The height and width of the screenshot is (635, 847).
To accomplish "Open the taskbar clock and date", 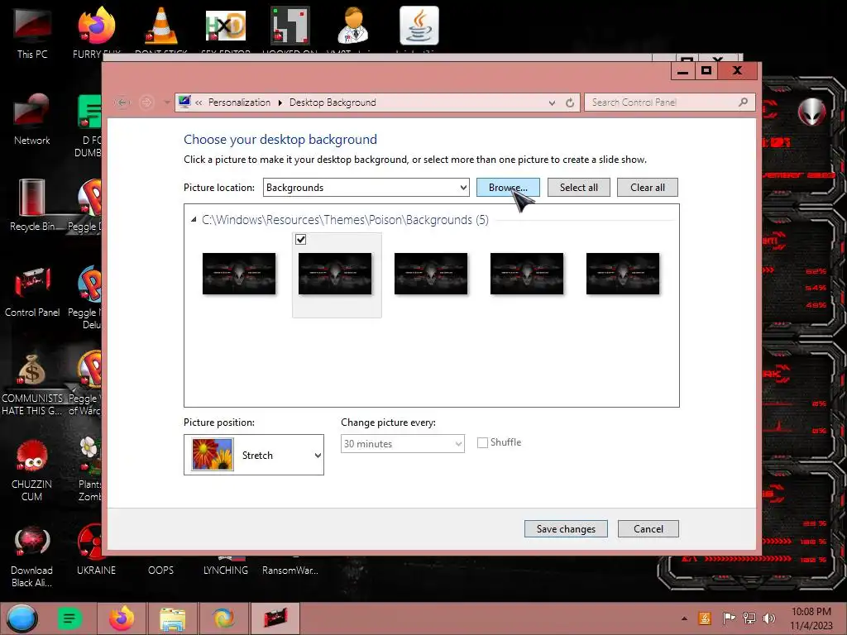I will pos(811,618).
